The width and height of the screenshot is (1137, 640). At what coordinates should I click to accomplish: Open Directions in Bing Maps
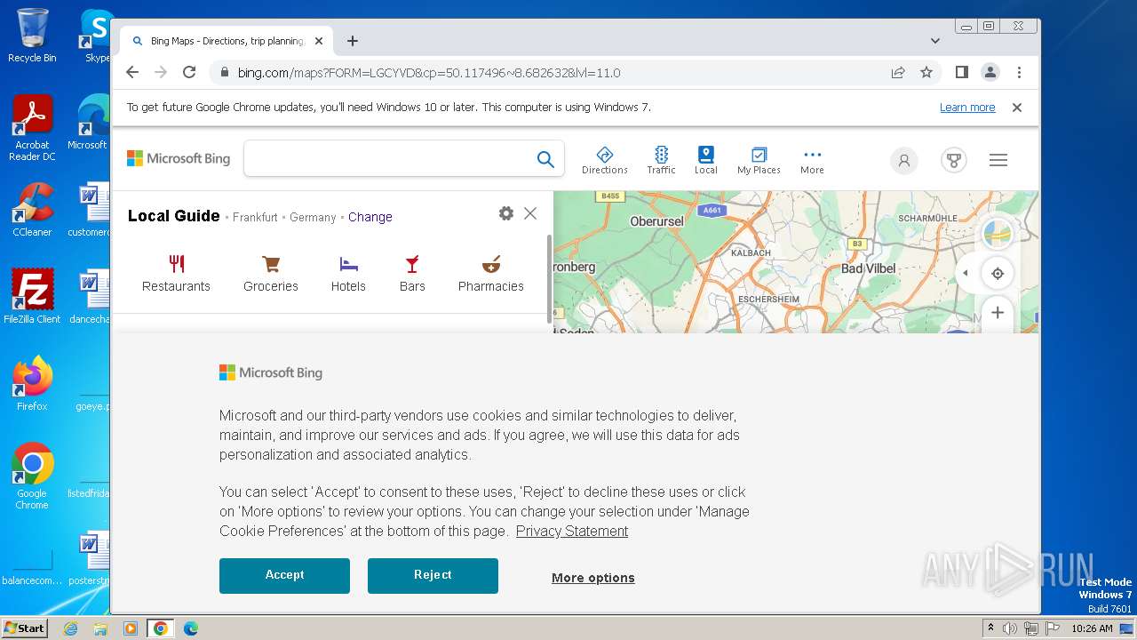(604, 160)
